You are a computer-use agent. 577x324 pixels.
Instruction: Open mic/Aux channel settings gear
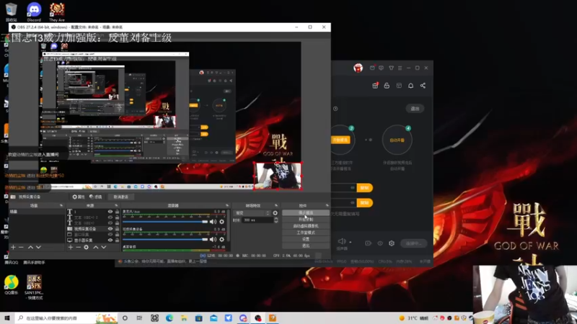coord(221,222)
